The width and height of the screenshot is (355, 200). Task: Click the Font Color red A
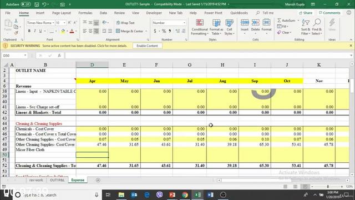click(72, 31)
